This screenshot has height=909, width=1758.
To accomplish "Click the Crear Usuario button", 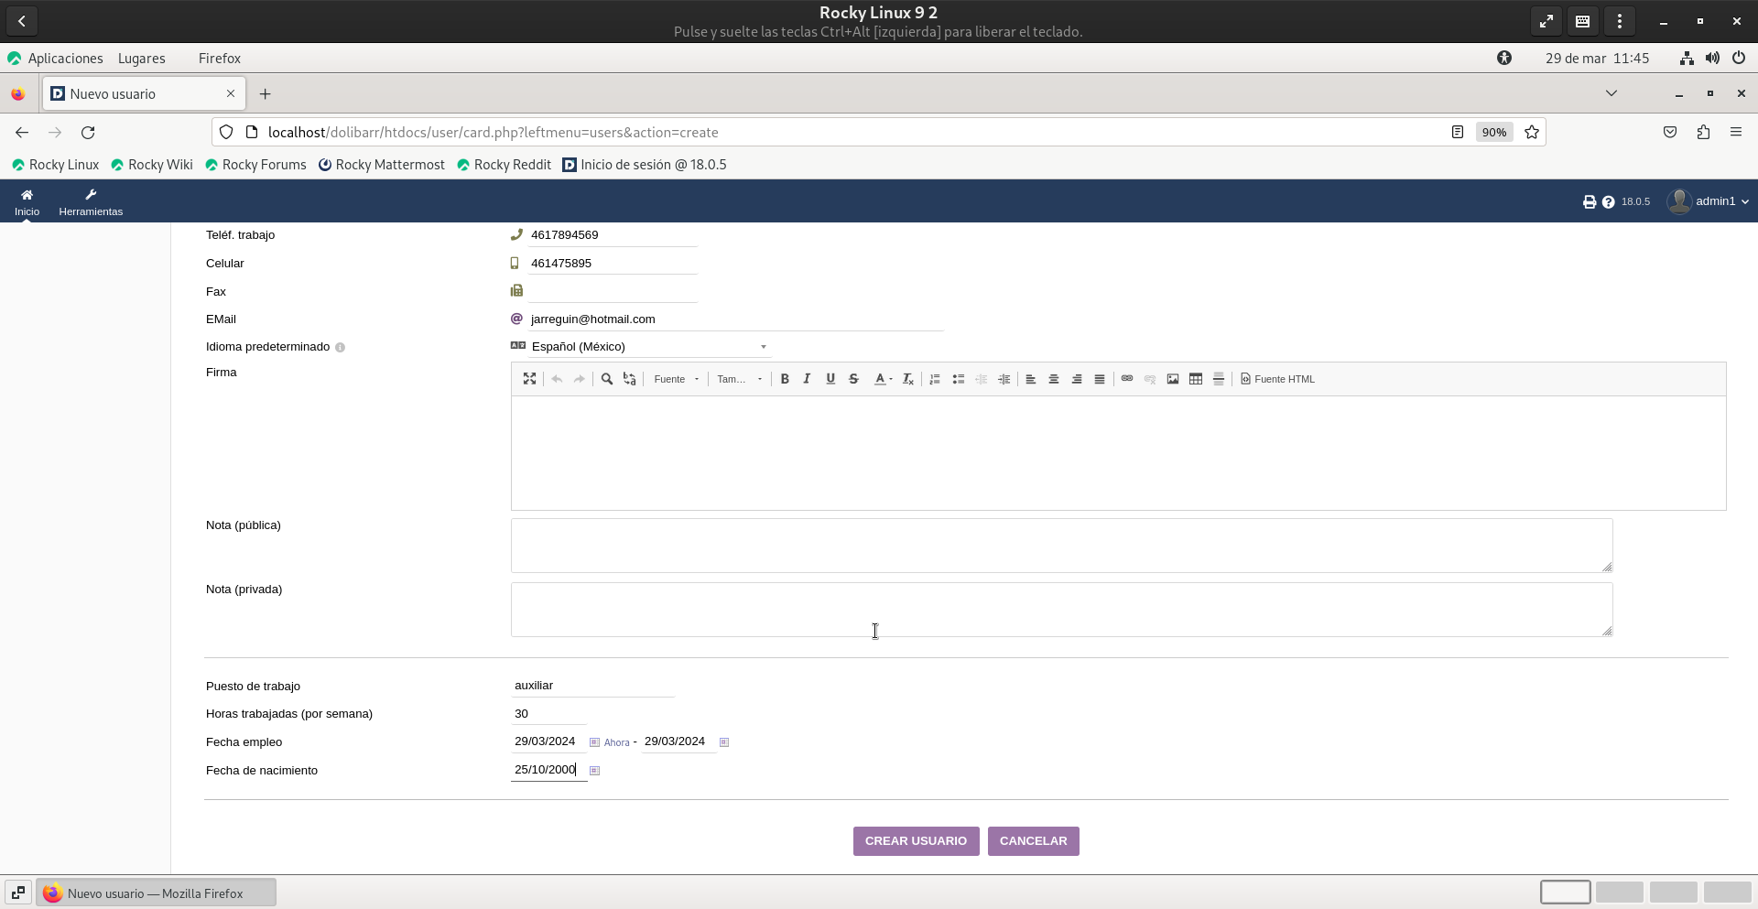I will click(x=916, y=841).
